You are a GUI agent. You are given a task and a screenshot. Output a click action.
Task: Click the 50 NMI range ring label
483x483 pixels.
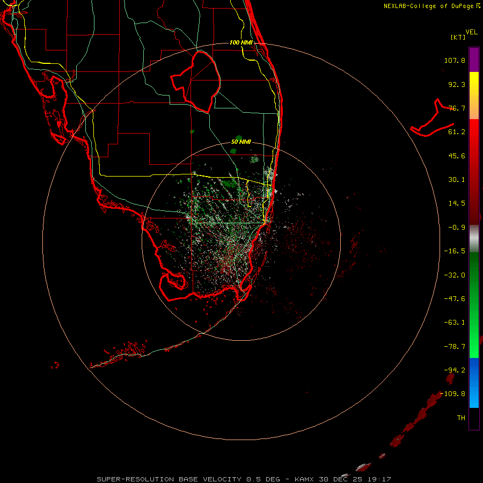241,142
